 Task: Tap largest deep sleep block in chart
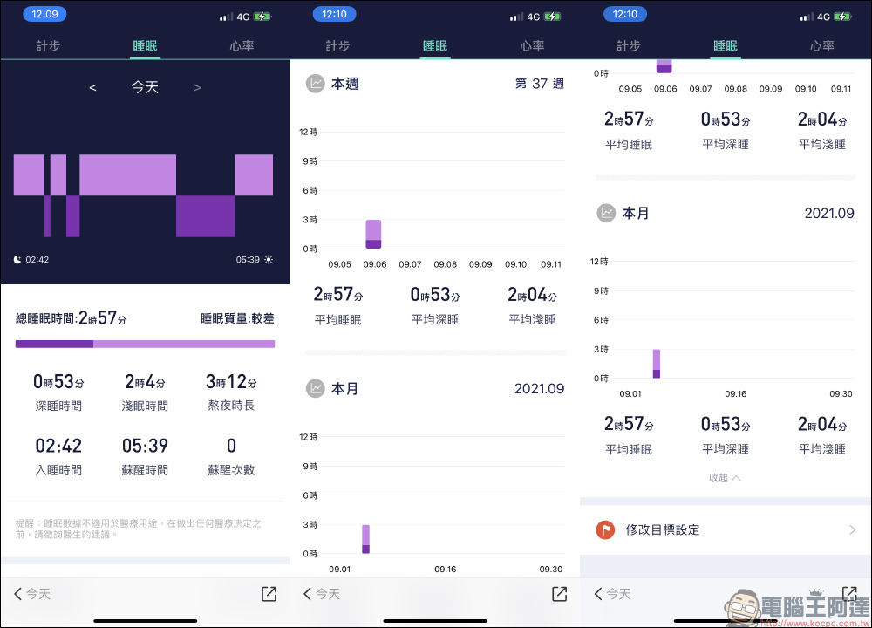click(206, 216)
